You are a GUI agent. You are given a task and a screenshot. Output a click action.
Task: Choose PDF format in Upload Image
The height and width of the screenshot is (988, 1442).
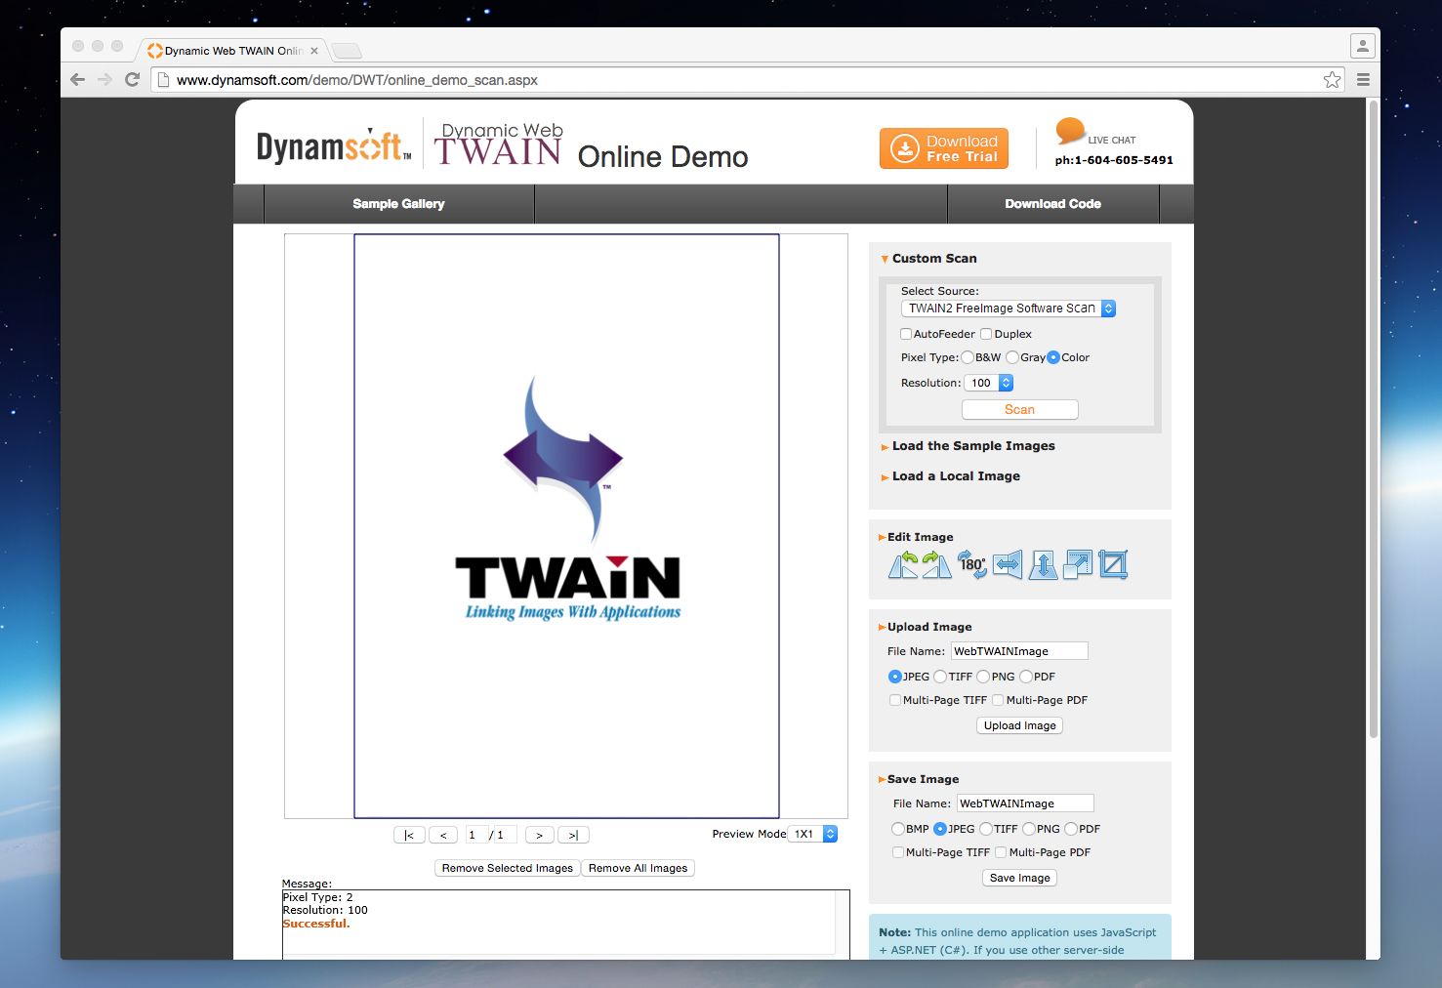click(1026, 677)
